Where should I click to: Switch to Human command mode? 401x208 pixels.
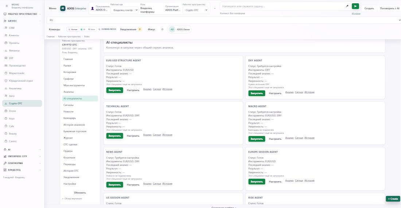[73, 30]
